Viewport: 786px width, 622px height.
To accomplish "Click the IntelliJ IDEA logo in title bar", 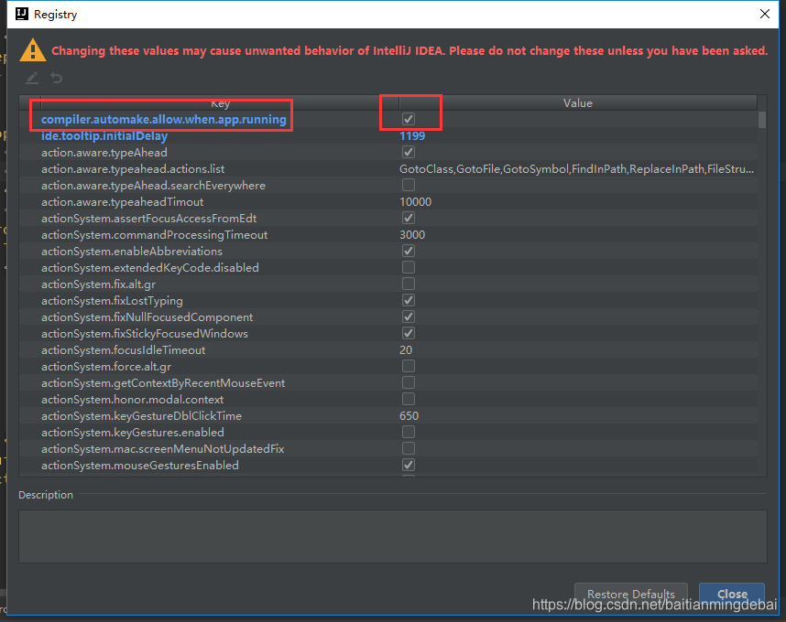I will (x=22, y=14).
